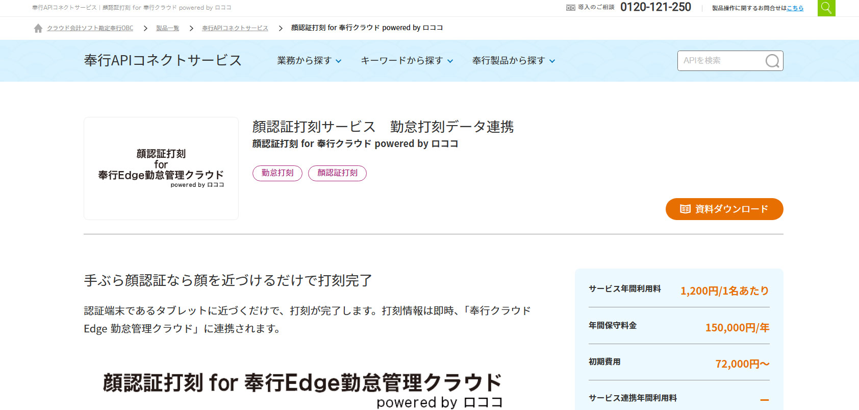Viewport: 859px width, 410px height.
Task: Click the large 顔認証打刻 for 奉行Edge banner image
Action: click(x=303, y=390)
